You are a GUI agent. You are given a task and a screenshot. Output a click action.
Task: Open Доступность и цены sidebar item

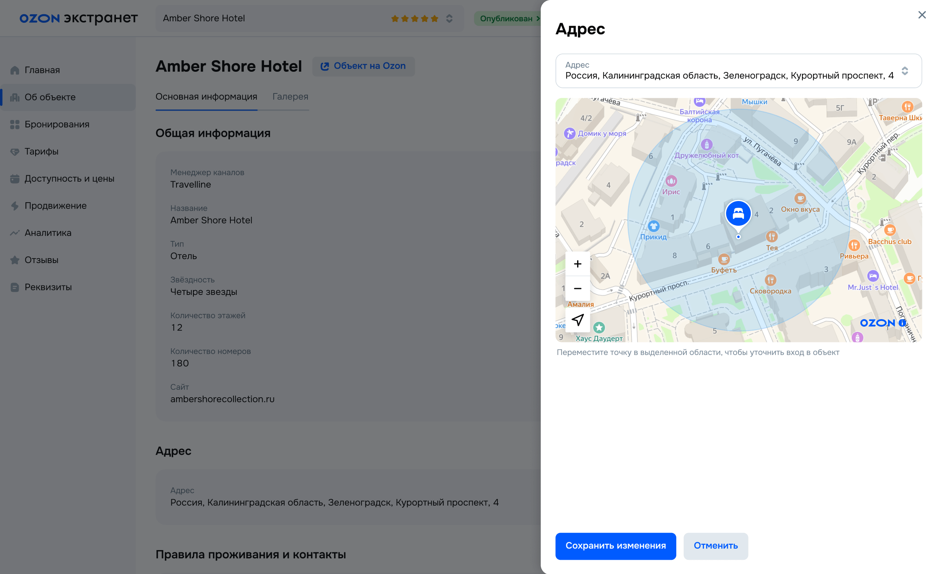tap(69, 179)
